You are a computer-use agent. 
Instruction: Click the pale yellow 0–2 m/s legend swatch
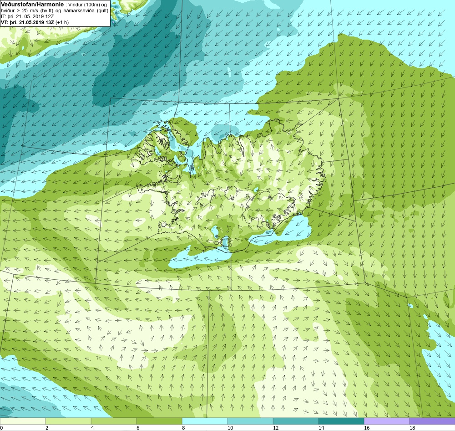(x=23, y=421)
